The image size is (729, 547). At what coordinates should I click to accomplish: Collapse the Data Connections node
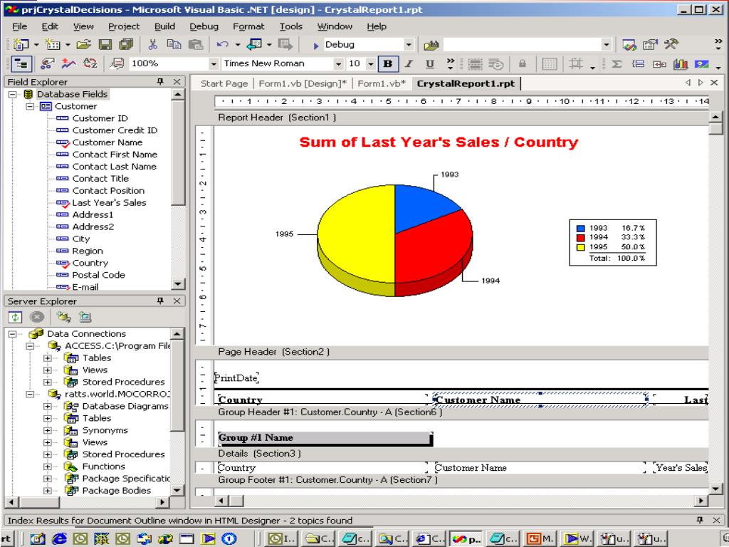pyautogui.click(x=13, y=333)
